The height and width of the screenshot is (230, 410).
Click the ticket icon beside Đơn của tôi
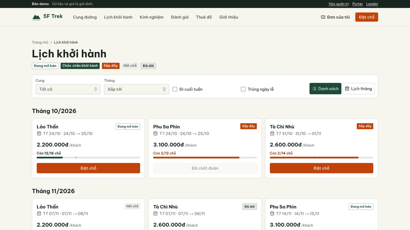(x=323, y=17)
